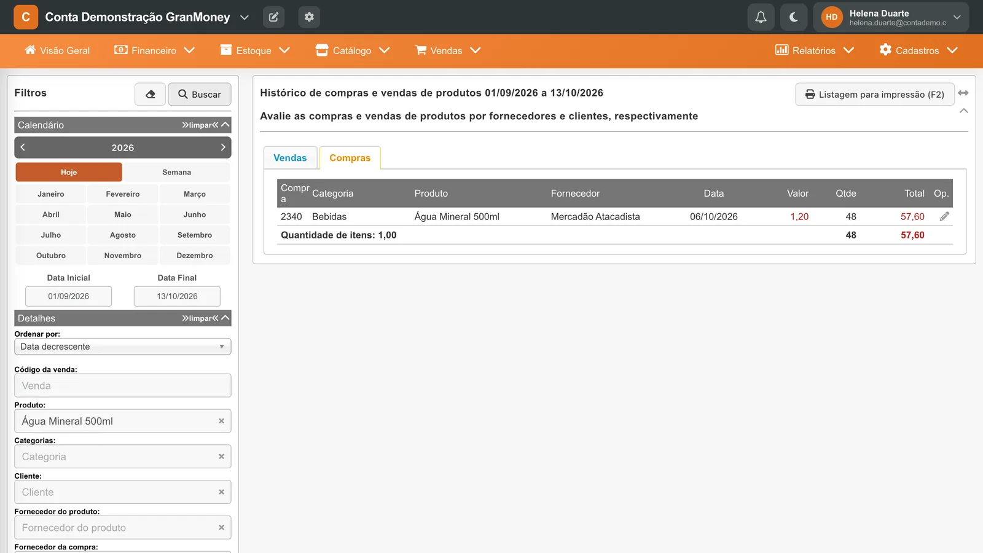983x553 pixels.
Task: Click the Data Final date field
Action: (x=177, y=296)
